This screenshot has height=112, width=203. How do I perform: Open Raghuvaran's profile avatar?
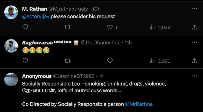11,46
